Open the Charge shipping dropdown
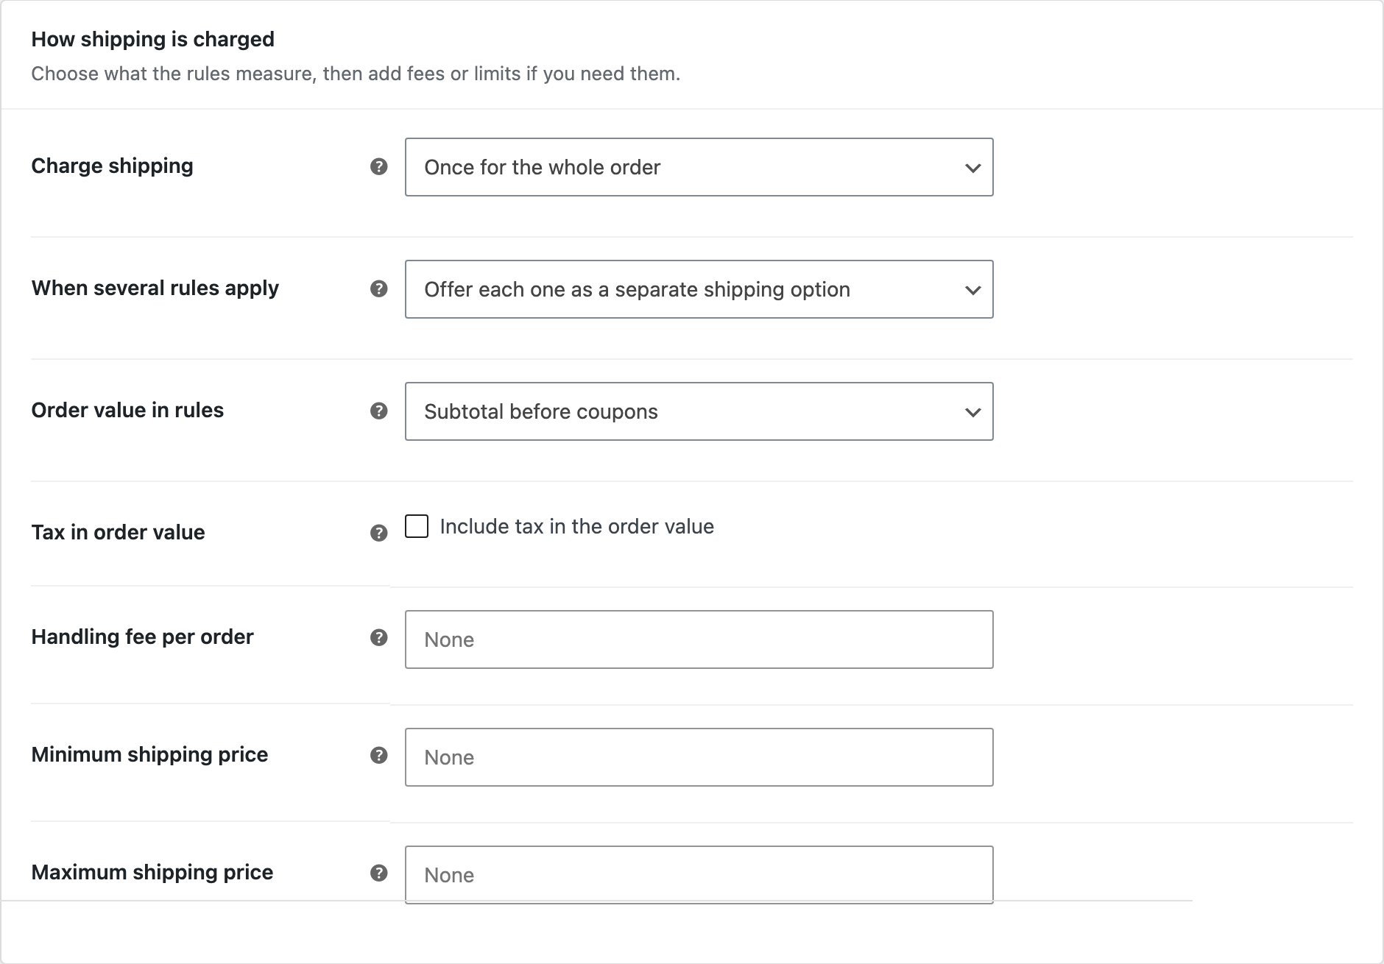This screenshot has width=1384, height=964. point(699,167)
